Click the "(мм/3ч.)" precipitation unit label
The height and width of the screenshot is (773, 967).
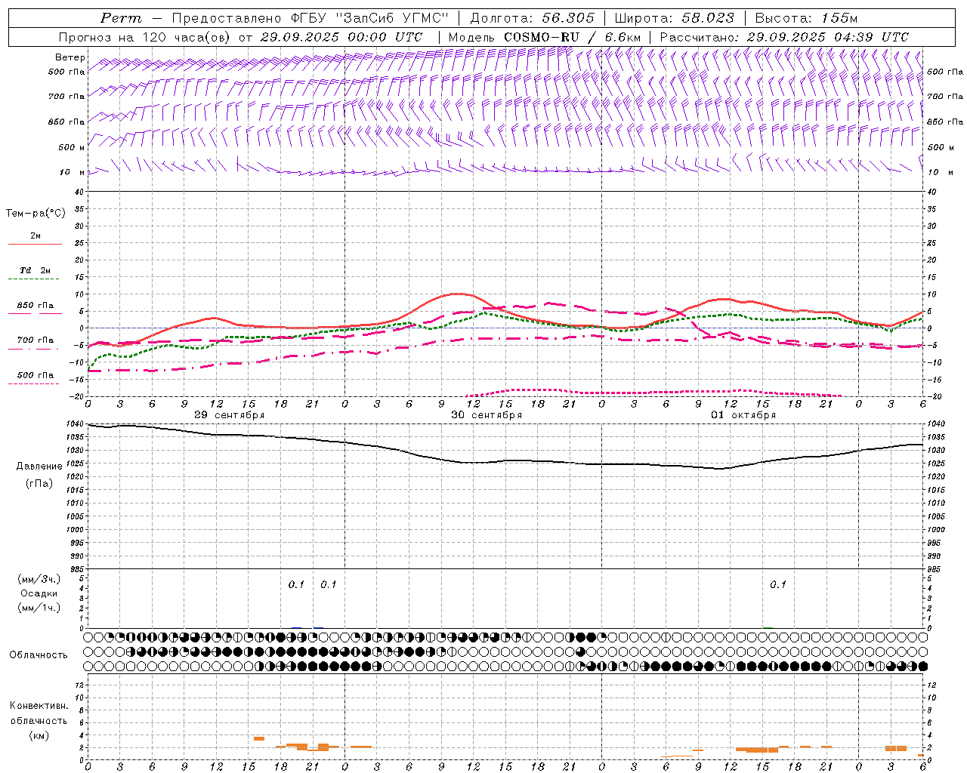pyautogui.click(x=39, y=579)
